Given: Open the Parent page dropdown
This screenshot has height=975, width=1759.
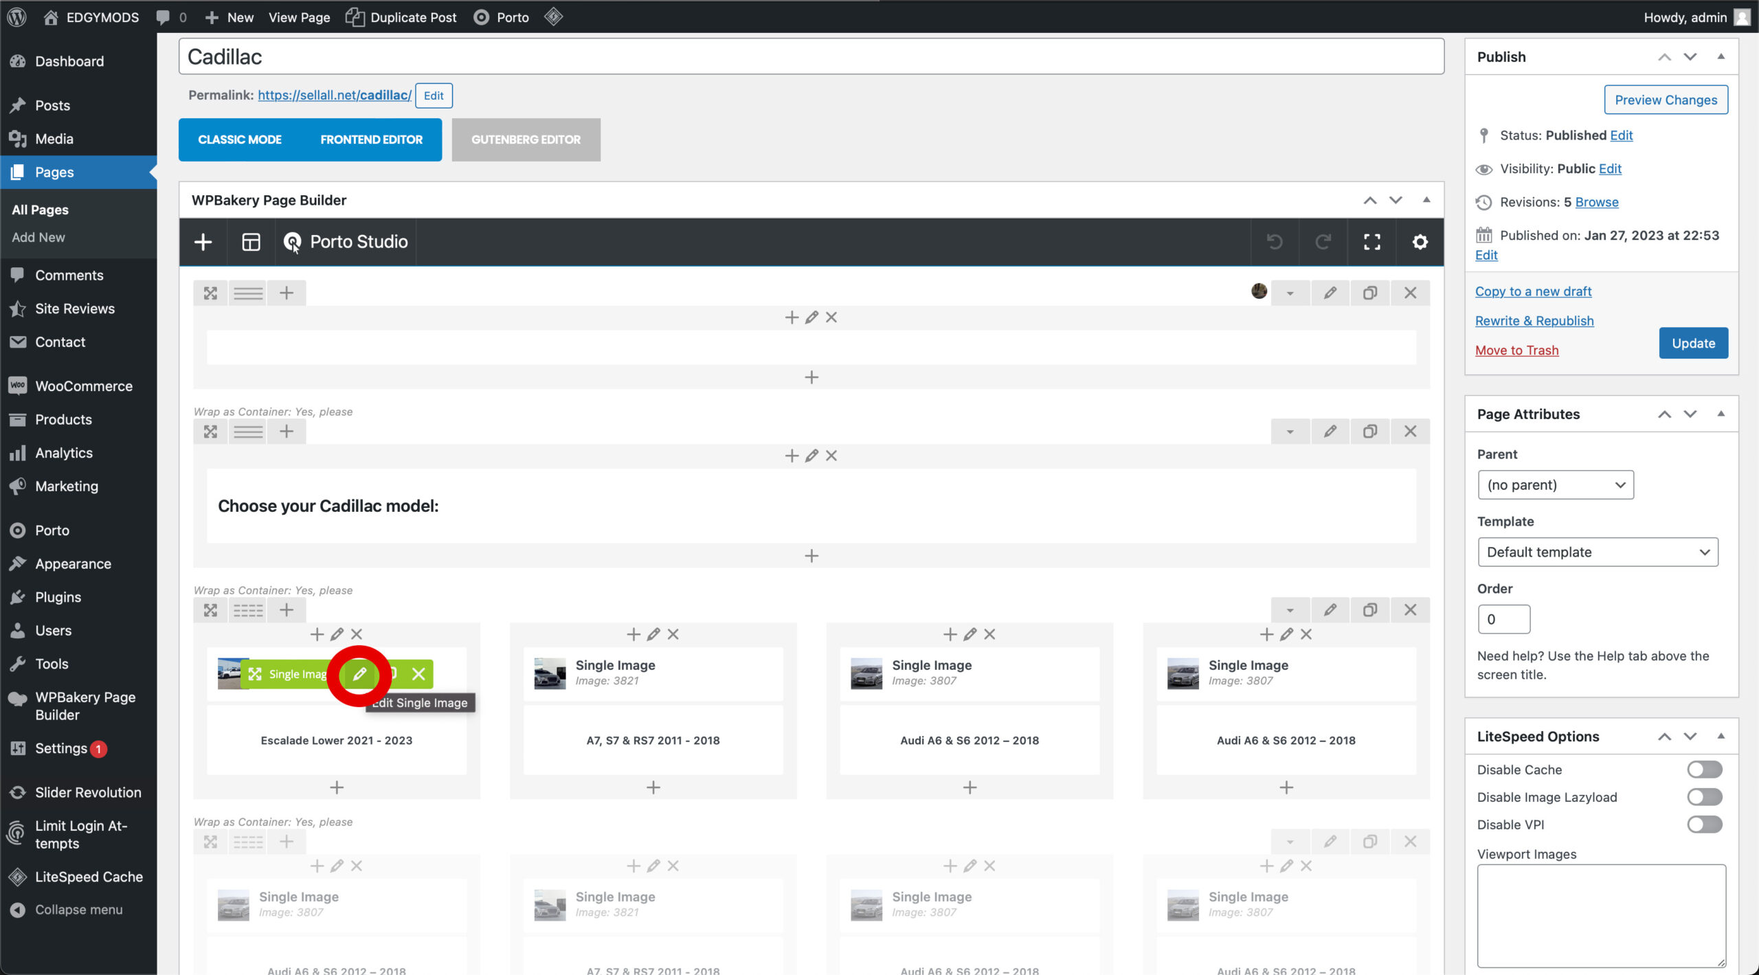Looking at the screenshot, I should 1556,485.
